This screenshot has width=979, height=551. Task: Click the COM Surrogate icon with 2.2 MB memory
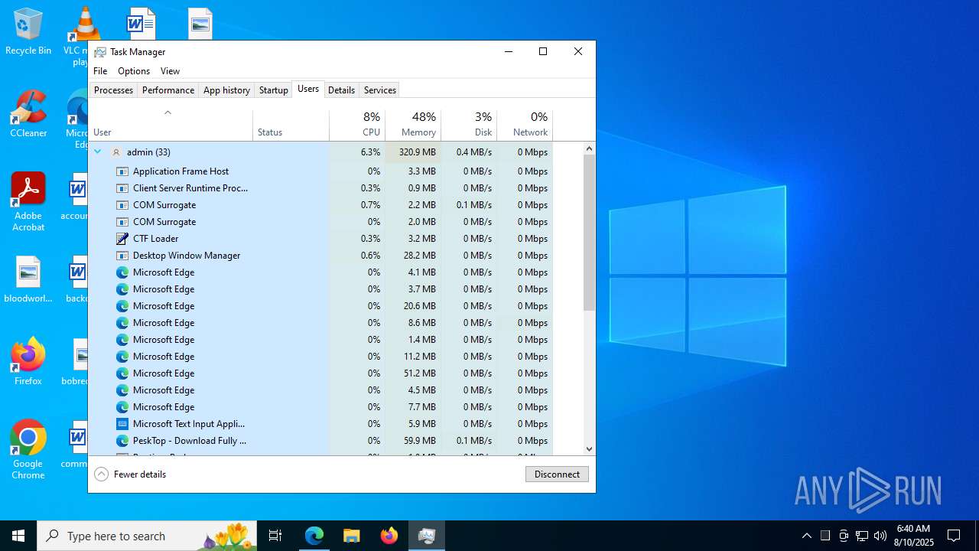tap(122, 205)
